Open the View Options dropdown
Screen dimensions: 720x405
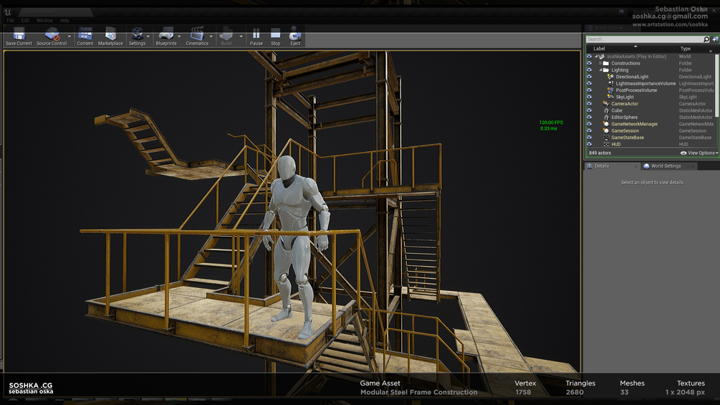coord(699,153)
